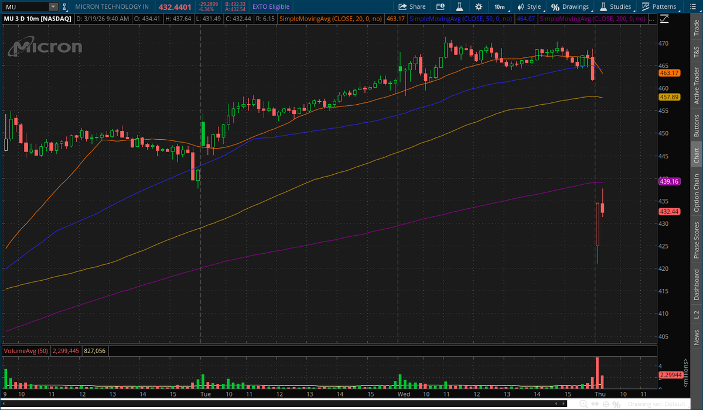703x410 pixels.
Task: Open the T&S sidebar tab
Action: pyautogui.click(x=696, y=52)
